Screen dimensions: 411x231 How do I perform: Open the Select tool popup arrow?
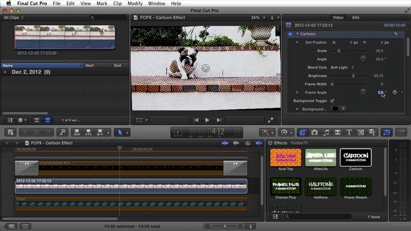pos(127,133)
